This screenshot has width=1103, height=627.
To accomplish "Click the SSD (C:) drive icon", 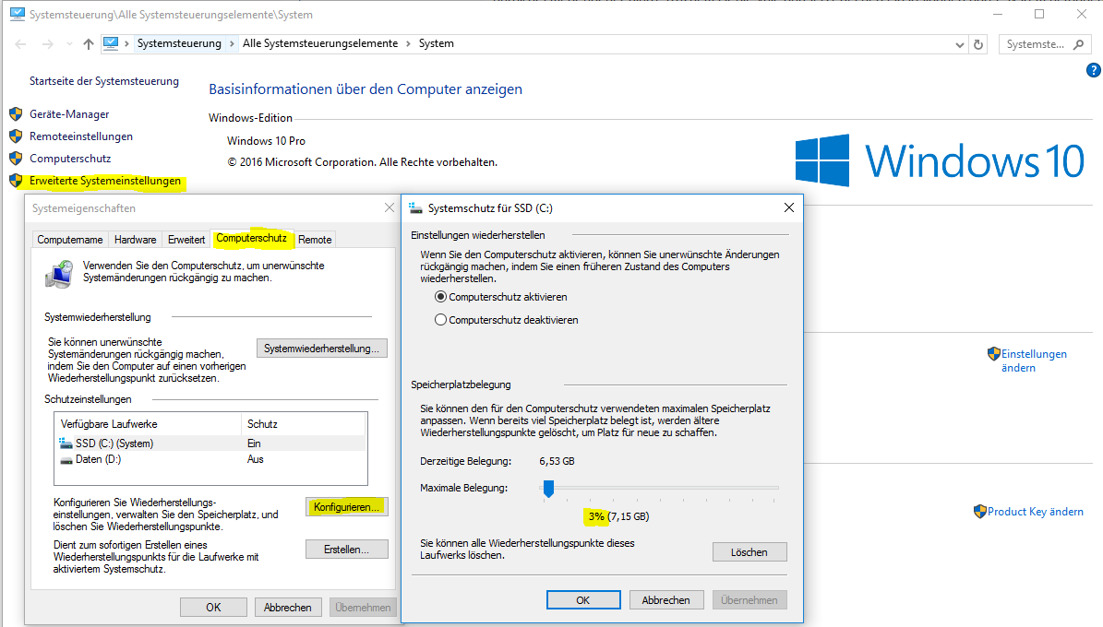I will coord(66,444).
